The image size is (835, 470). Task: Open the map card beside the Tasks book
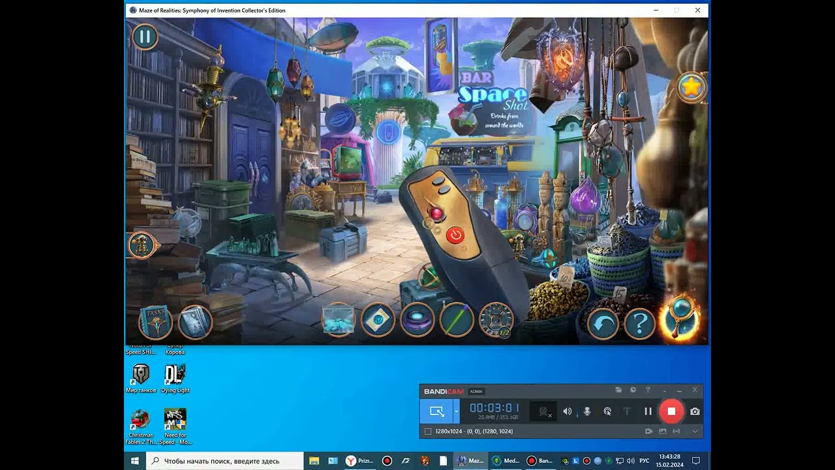(195, 321)
